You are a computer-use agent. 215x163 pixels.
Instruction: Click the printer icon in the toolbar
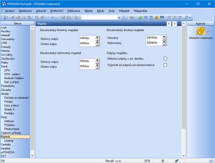pos(18,18)
